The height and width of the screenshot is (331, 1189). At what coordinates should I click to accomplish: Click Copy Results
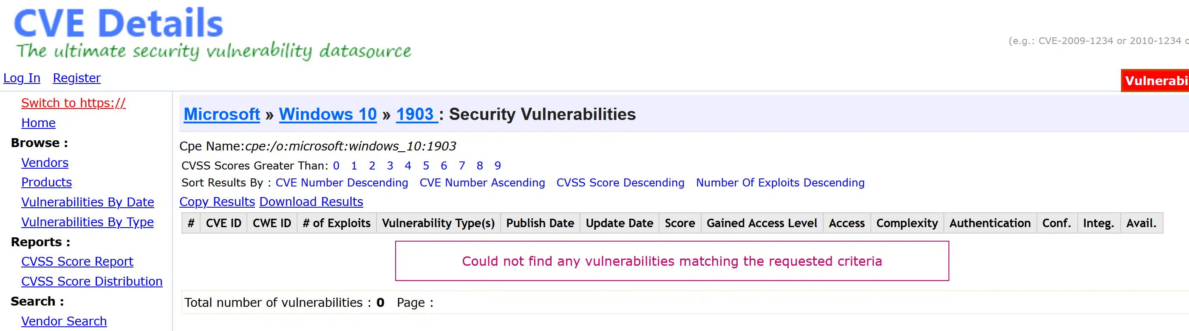coord(217,202)
